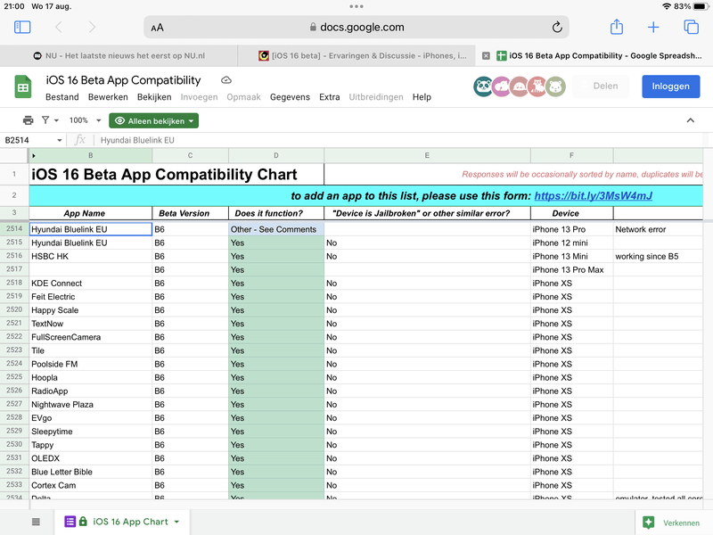The height and width of the screenshot is (535, 713).
Task: Tap the Safari share icon
Action: click(x=617, y=28)
